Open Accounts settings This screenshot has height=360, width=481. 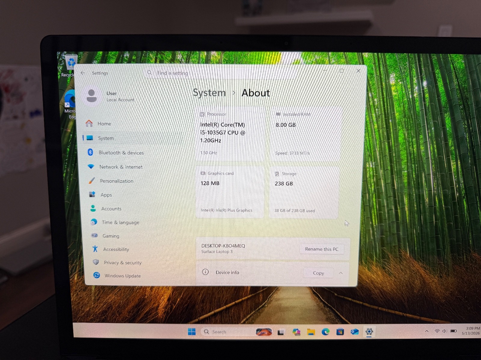[x=132, y=208]
